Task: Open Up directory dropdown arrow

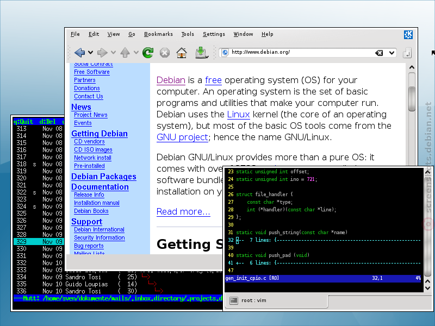Action: tap(136, 52)
